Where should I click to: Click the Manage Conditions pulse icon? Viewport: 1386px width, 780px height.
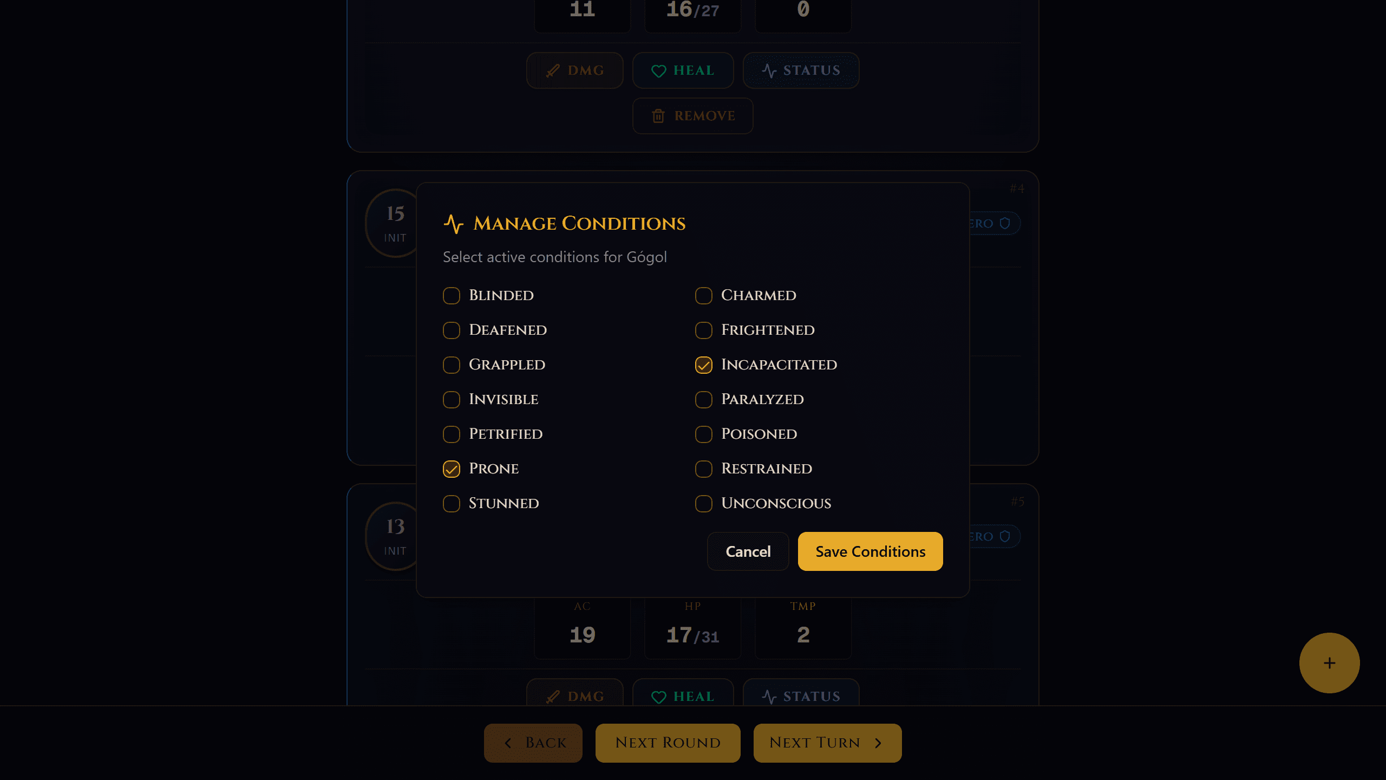tap(454, 224)
